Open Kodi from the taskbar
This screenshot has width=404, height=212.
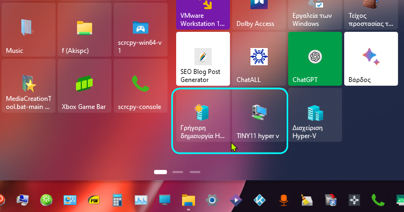[260, 200]
